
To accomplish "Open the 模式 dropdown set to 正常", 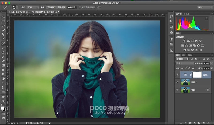I will tap(33, 7).
